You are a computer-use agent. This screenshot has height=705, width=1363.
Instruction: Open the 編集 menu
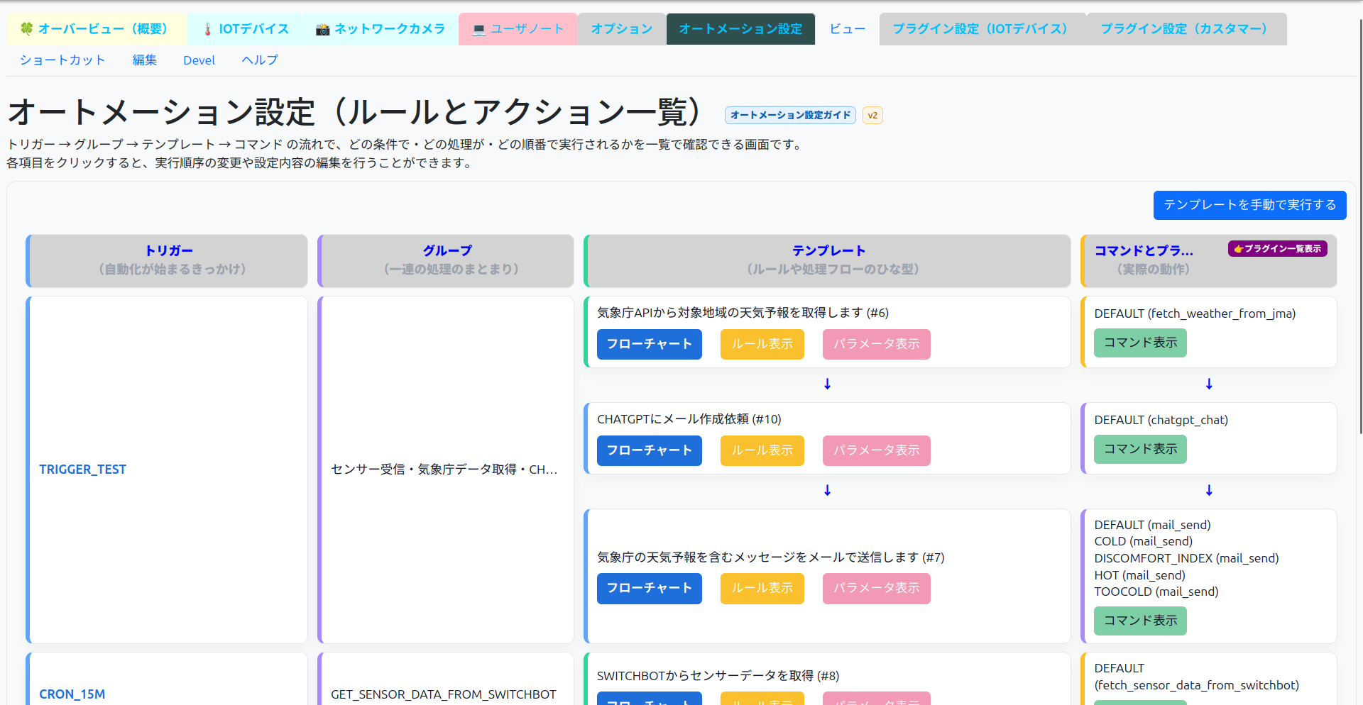coord(144,60)
